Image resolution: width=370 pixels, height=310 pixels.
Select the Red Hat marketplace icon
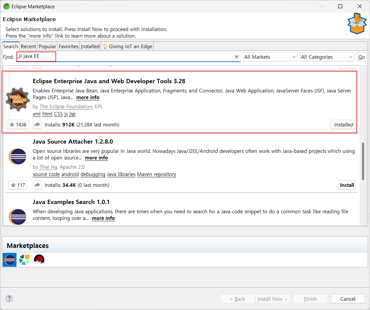(x=39, y=259)
